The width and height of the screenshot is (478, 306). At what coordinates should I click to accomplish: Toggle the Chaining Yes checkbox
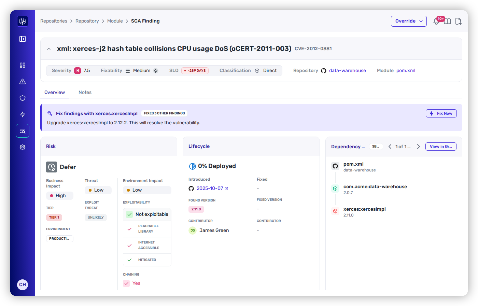[126, 283]
